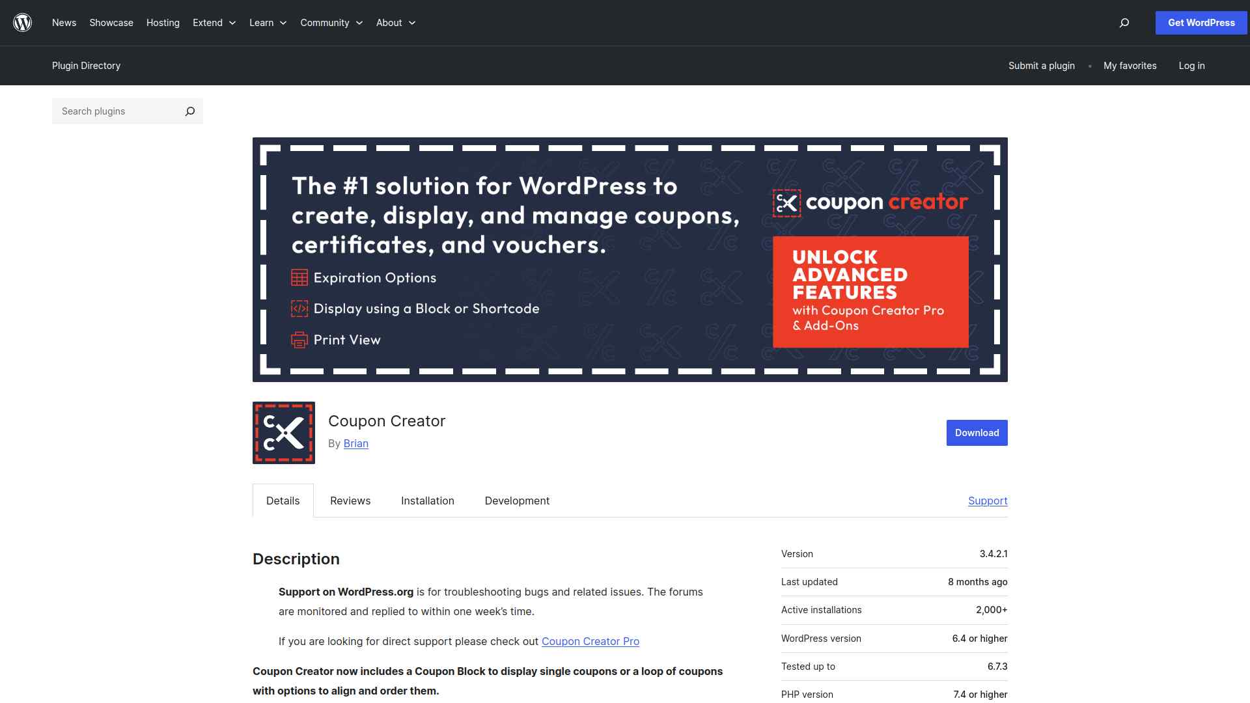Image resolution: width=1250 pixels, height=703 pixels.
Task: Select the Development tab
Action: 517,501
